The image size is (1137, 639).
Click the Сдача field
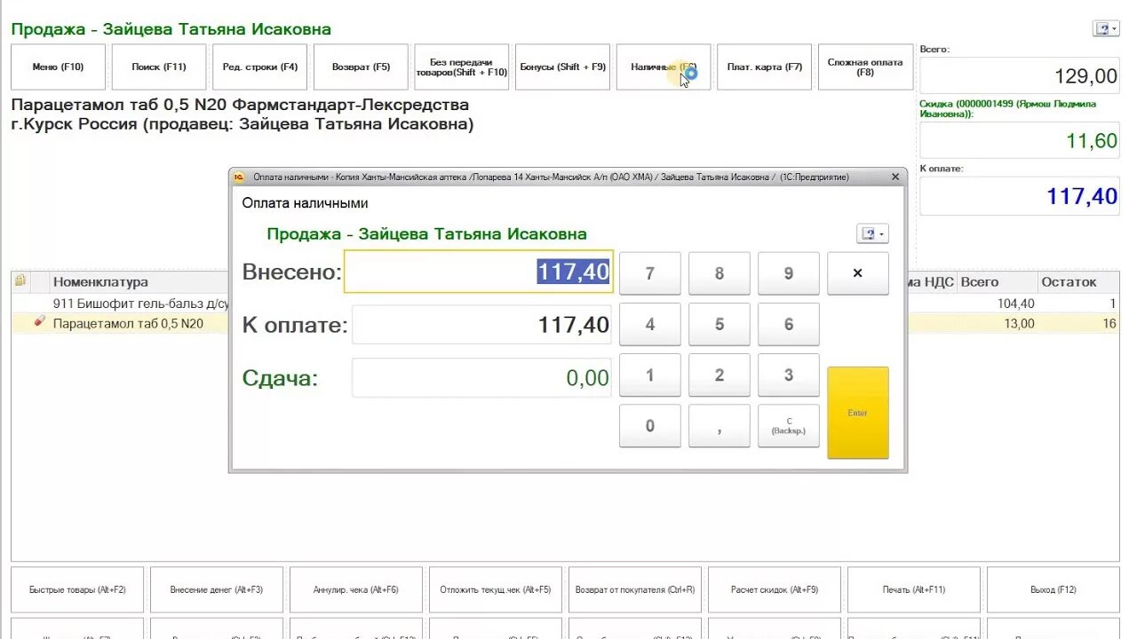[482, 378]
